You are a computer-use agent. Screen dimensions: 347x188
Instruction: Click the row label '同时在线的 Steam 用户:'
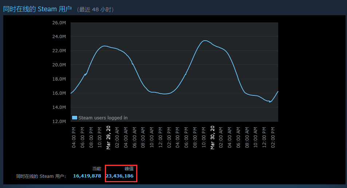point(41,176)
